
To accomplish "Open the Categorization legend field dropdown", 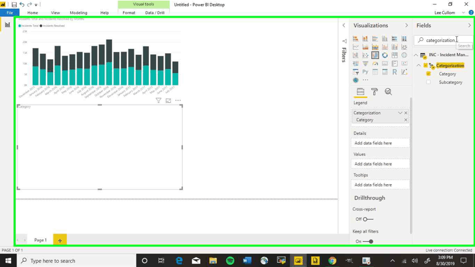I will pos(400,113).
